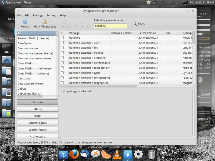The height and width of the screenshot is (161, 215).
Task: Open system settings gear in dock
Action: [x=138, y=155]
